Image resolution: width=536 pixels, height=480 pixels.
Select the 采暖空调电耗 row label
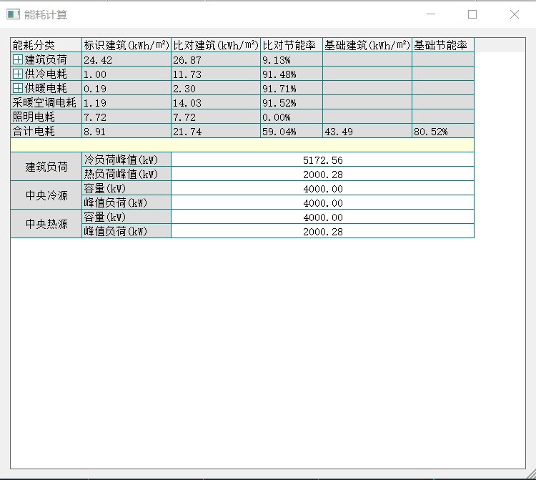[46, 103]
